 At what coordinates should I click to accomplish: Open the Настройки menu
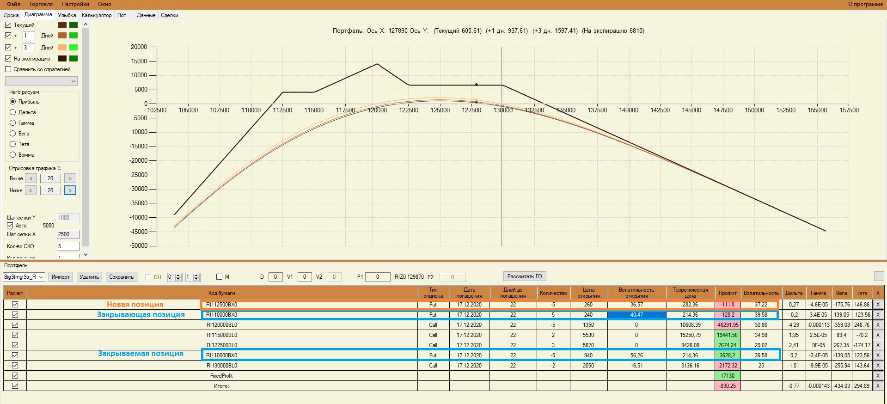[75, 4]
